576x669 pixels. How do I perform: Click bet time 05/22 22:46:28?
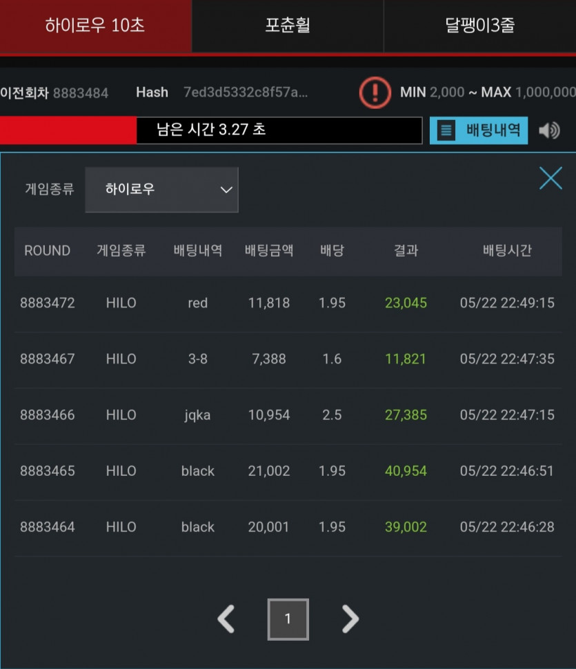507,527
